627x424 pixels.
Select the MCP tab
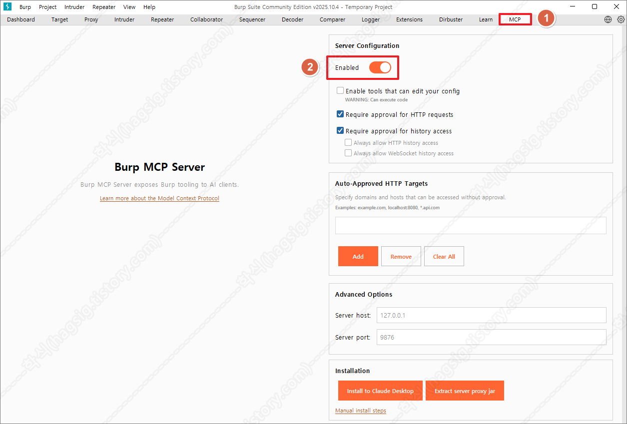[x=515, y=19]
